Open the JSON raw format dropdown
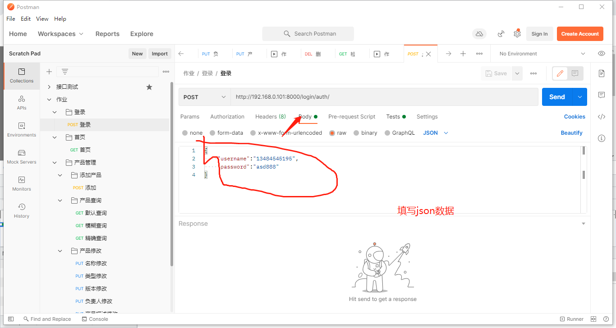The height and width of the screenshot is (328, 616). (x=436, y=133)
